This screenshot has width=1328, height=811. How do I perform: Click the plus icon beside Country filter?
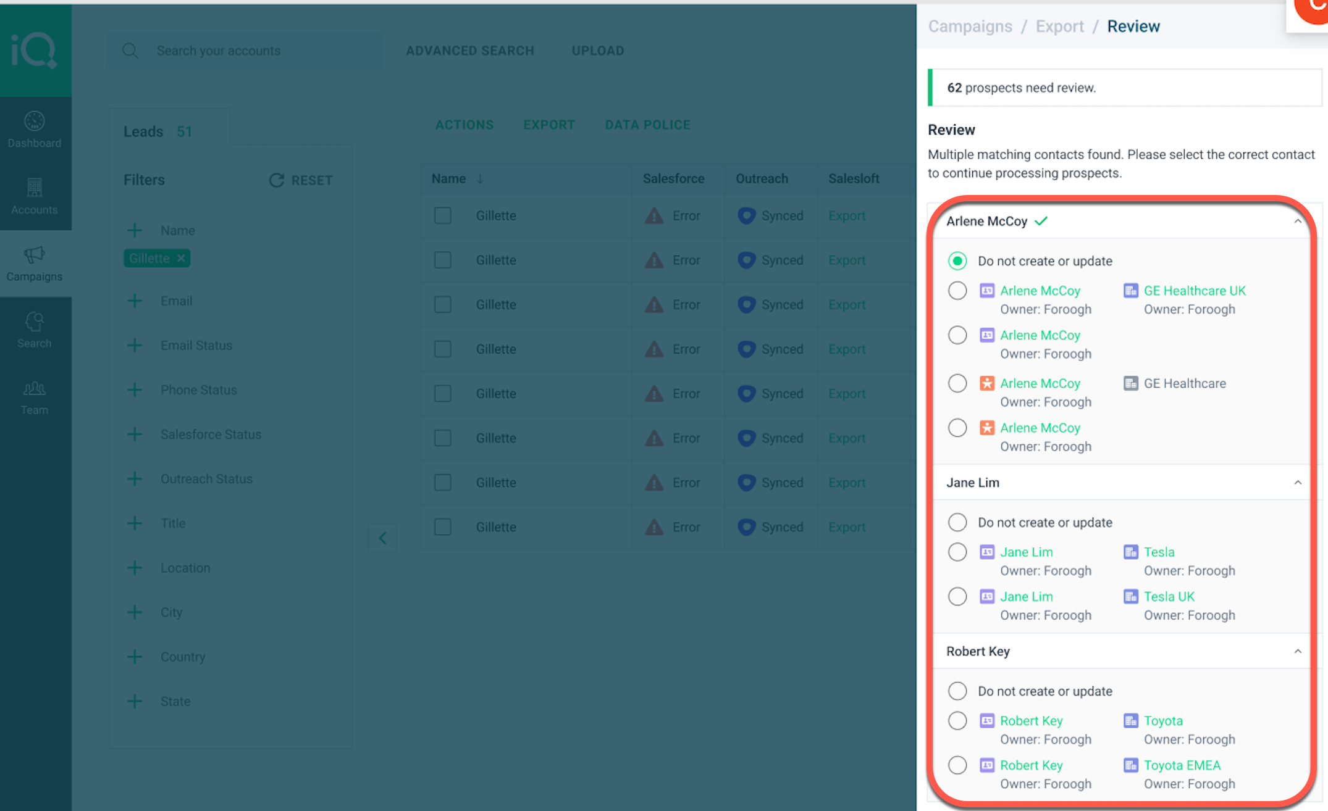tap(135, 656)
